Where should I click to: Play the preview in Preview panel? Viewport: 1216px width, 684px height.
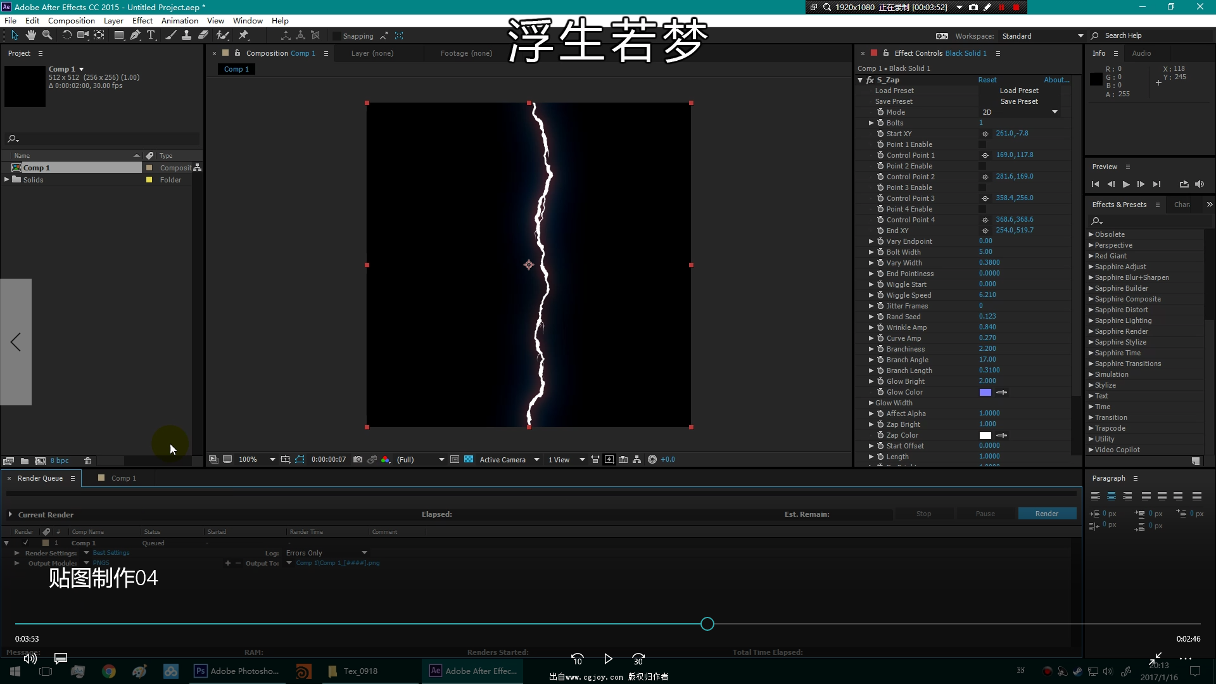1125,184
